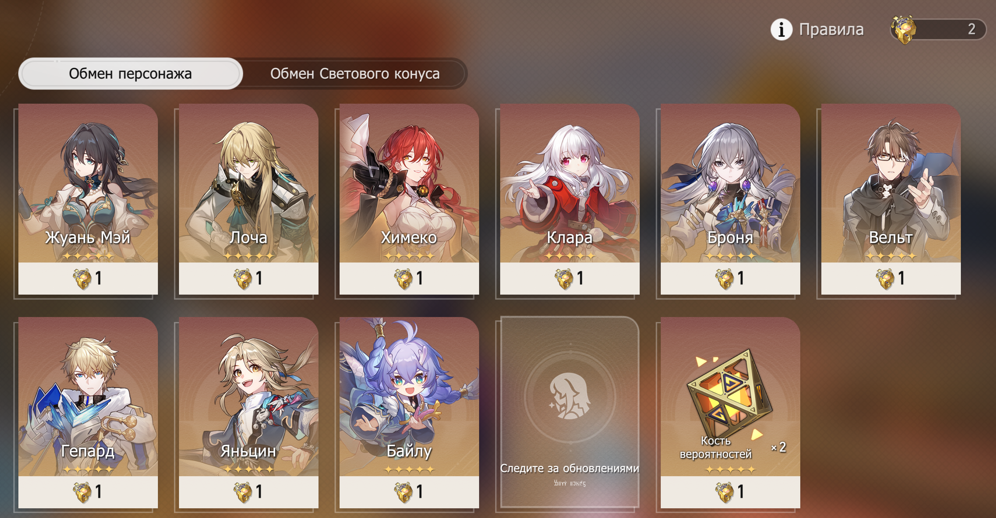Pick the Гепард character card

(88, 412)
